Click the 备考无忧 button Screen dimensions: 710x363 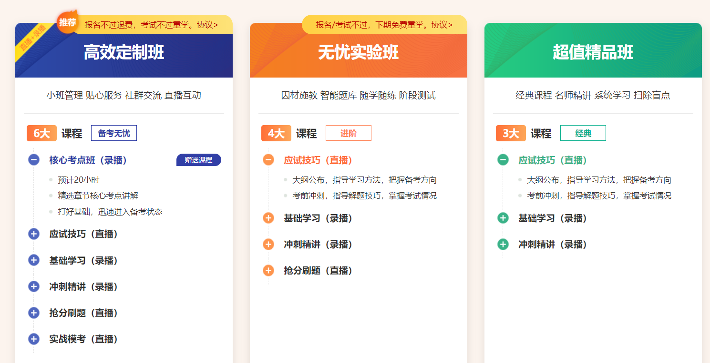point(113,133)
